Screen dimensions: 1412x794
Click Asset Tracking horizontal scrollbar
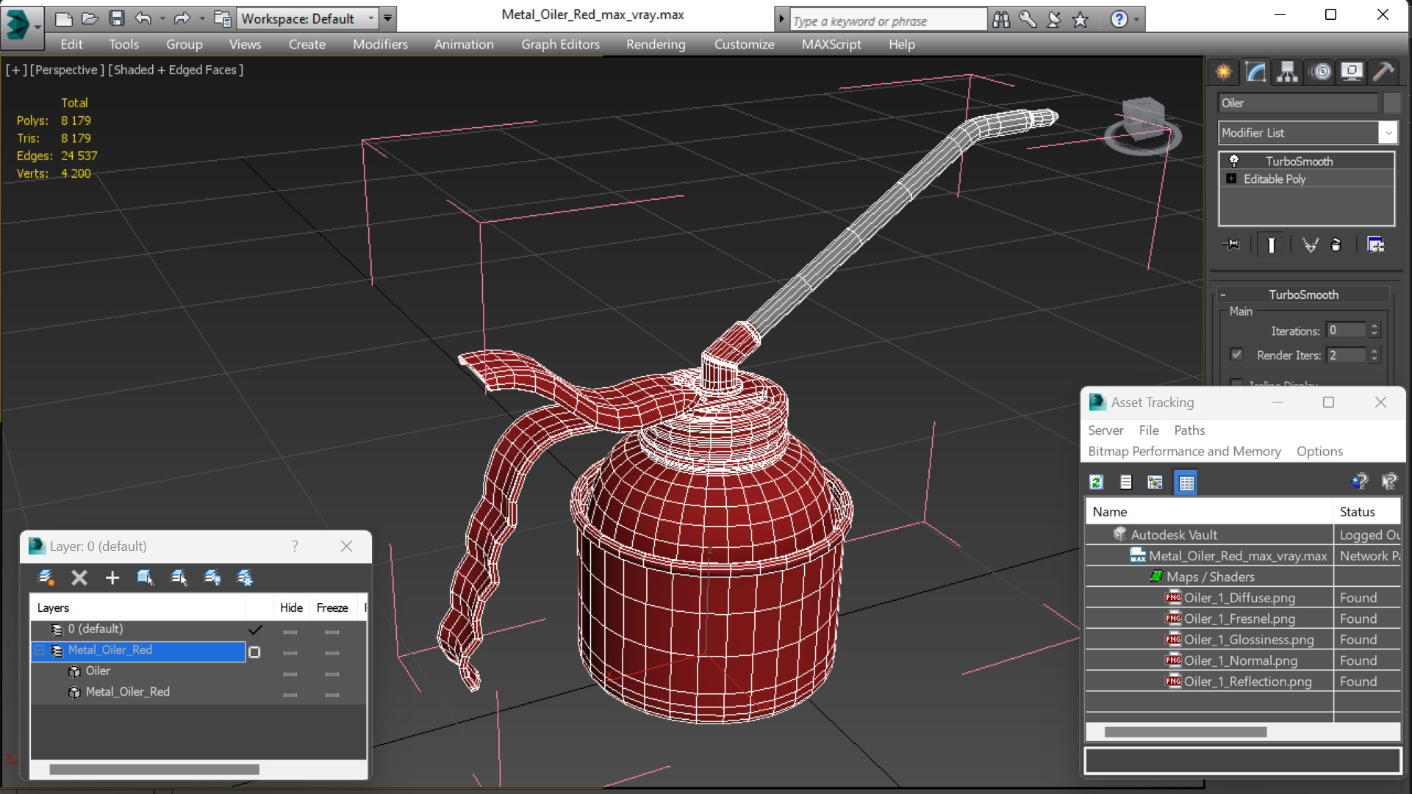coord(1186,732)
